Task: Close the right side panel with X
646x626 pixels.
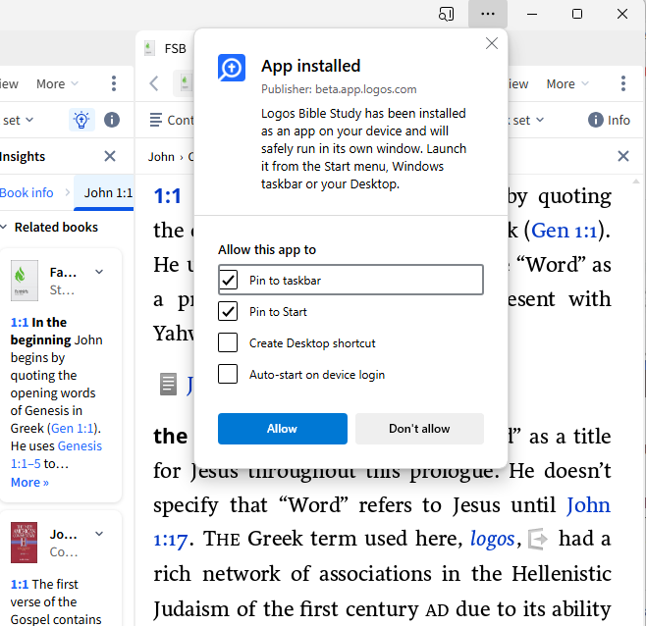Action: (x=623, y=156)
